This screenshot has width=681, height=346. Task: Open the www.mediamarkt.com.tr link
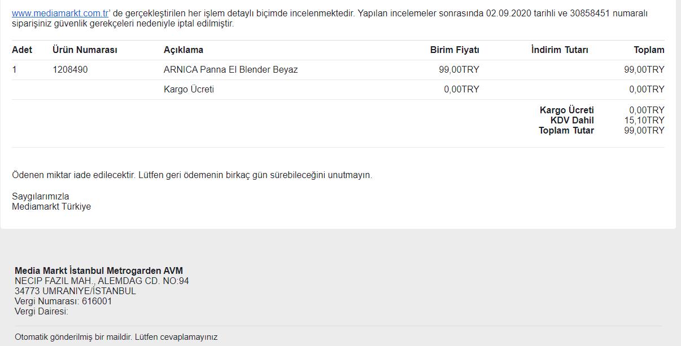pyautogui.click(x=60, y=14)
